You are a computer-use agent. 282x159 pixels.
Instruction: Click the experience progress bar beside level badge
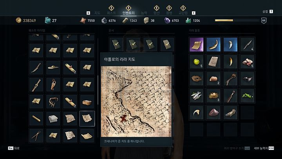tap(237, 20)
